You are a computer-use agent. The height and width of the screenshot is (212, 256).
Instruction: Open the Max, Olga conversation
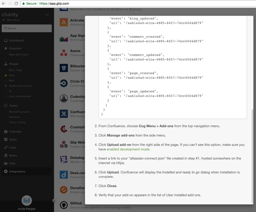[x=16, y=70]
